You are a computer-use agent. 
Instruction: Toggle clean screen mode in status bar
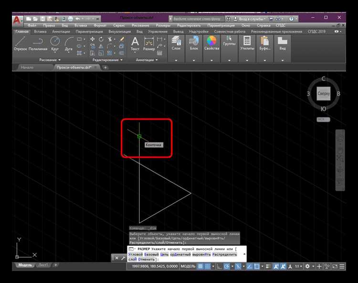(335, 266)
